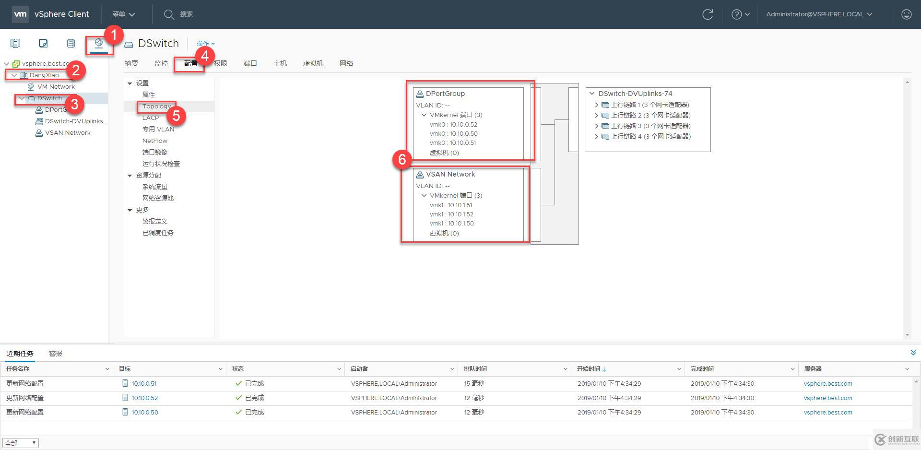Switch to the 主机 tab
Image resolution: width=921 pixels, height=450 pixels.
pos(280,63)
